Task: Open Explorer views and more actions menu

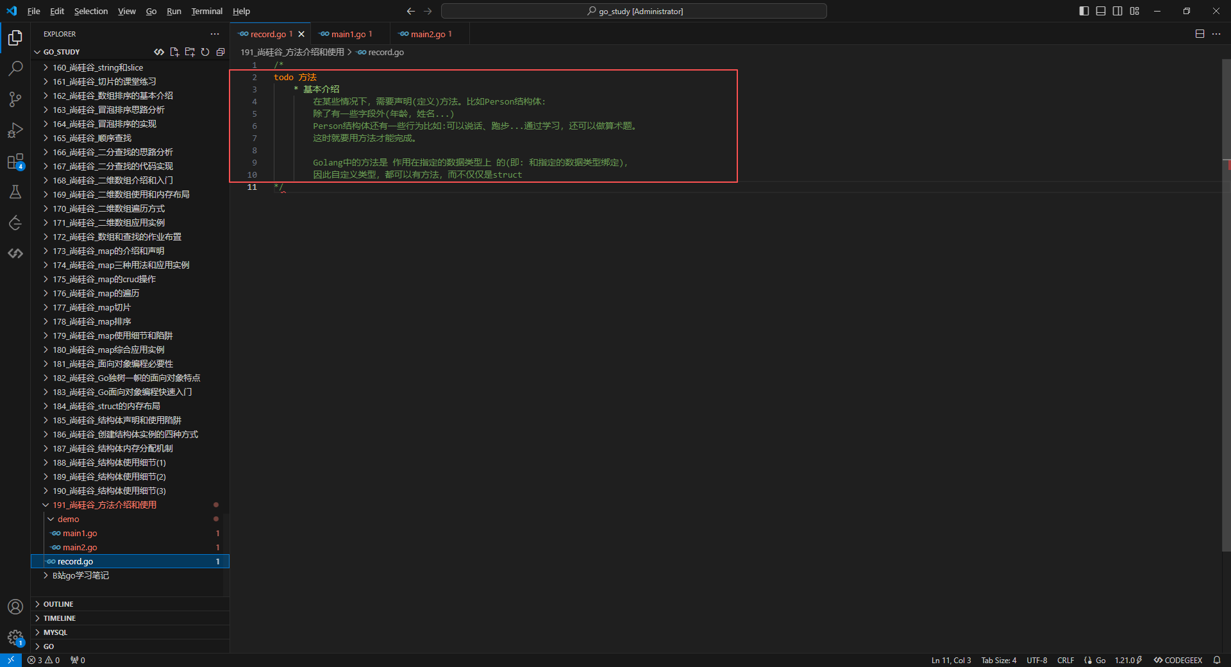Action: 214,34
